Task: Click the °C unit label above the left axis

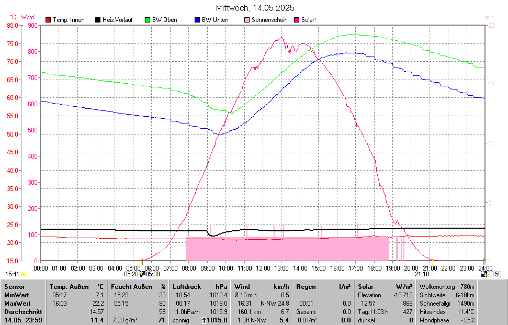Action: (x=13, y=17)
